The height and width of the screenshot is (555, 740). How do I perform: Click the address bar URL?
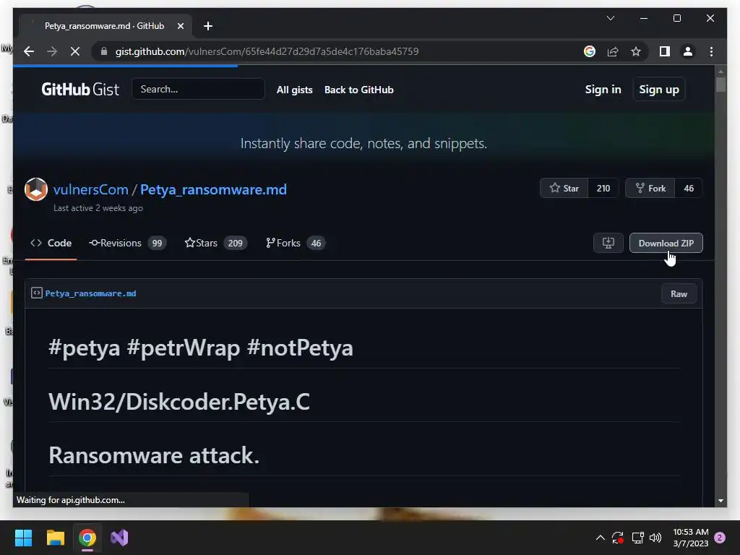point(267,51)
